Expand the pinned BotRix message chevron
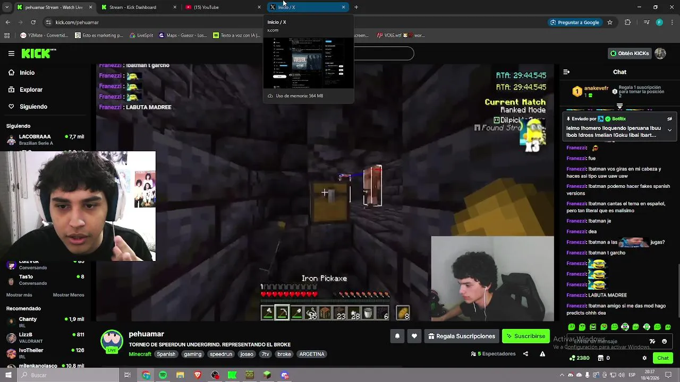Image resolution: width=680 pixels, height=382 pixels. tap(669, 130)
